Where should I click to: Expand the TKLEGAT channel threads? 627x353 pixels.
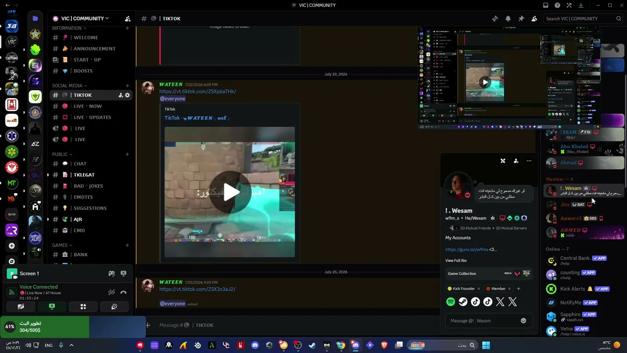48,175
